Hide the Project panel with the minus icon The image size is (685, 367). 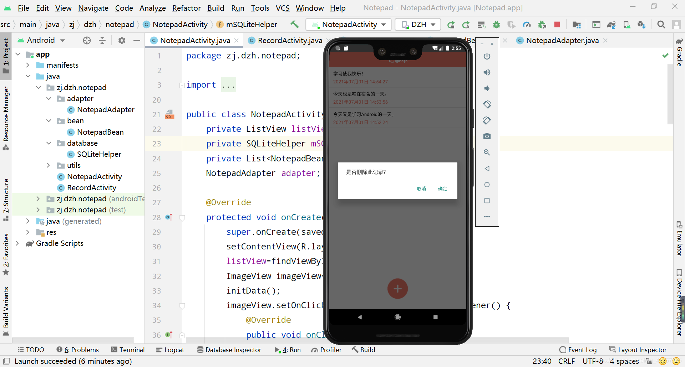pos(137,40)
